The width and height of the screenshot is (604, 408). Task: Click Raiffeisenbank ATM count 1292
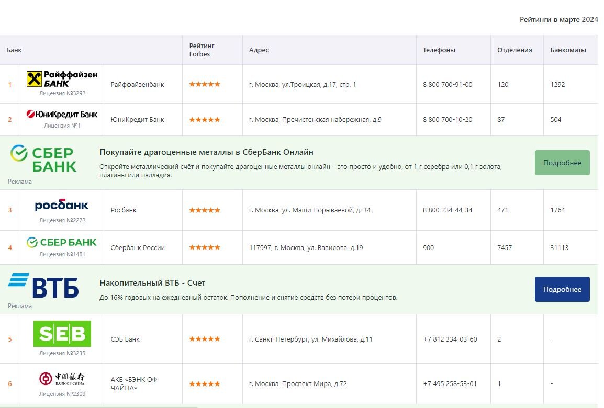click(557, 85)
